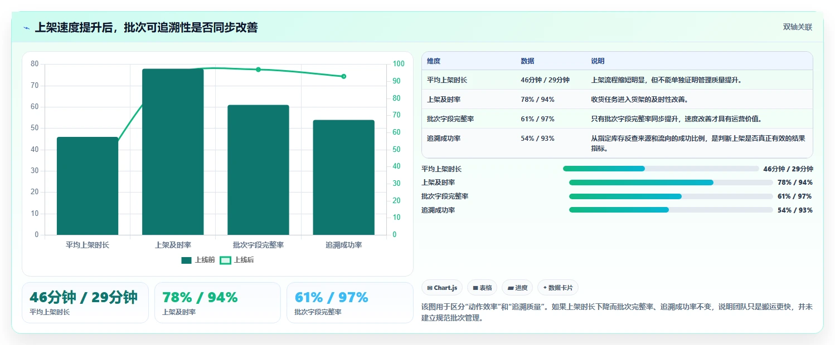Click the 上线前 dark green legend swatch
Viewport: 835px width, 345px height.
coord(186,260)
